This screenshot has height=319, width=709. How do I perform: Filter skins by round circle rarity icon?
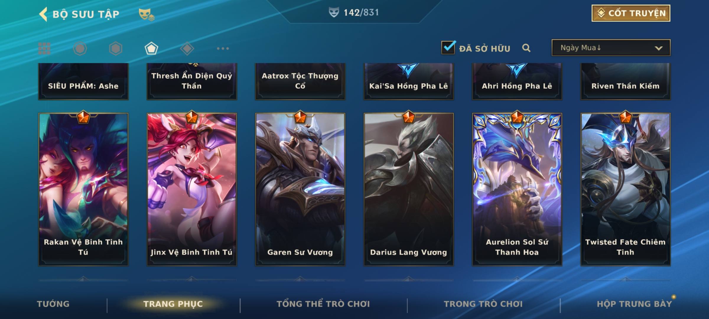click(x=80, y=48)
